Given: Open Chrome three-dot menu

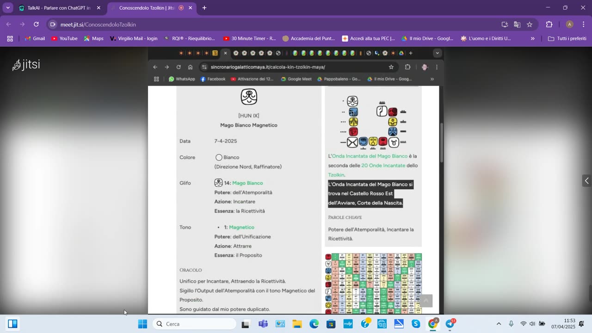Looking at the screenshot, I should (583, 25).
